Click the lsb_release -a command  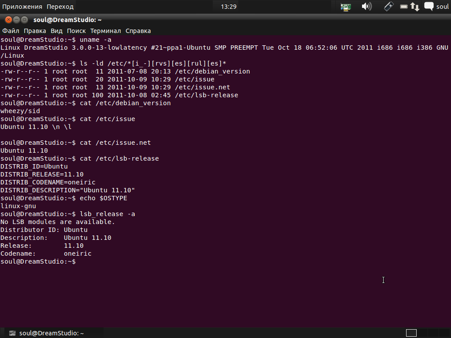pos(107,214)
